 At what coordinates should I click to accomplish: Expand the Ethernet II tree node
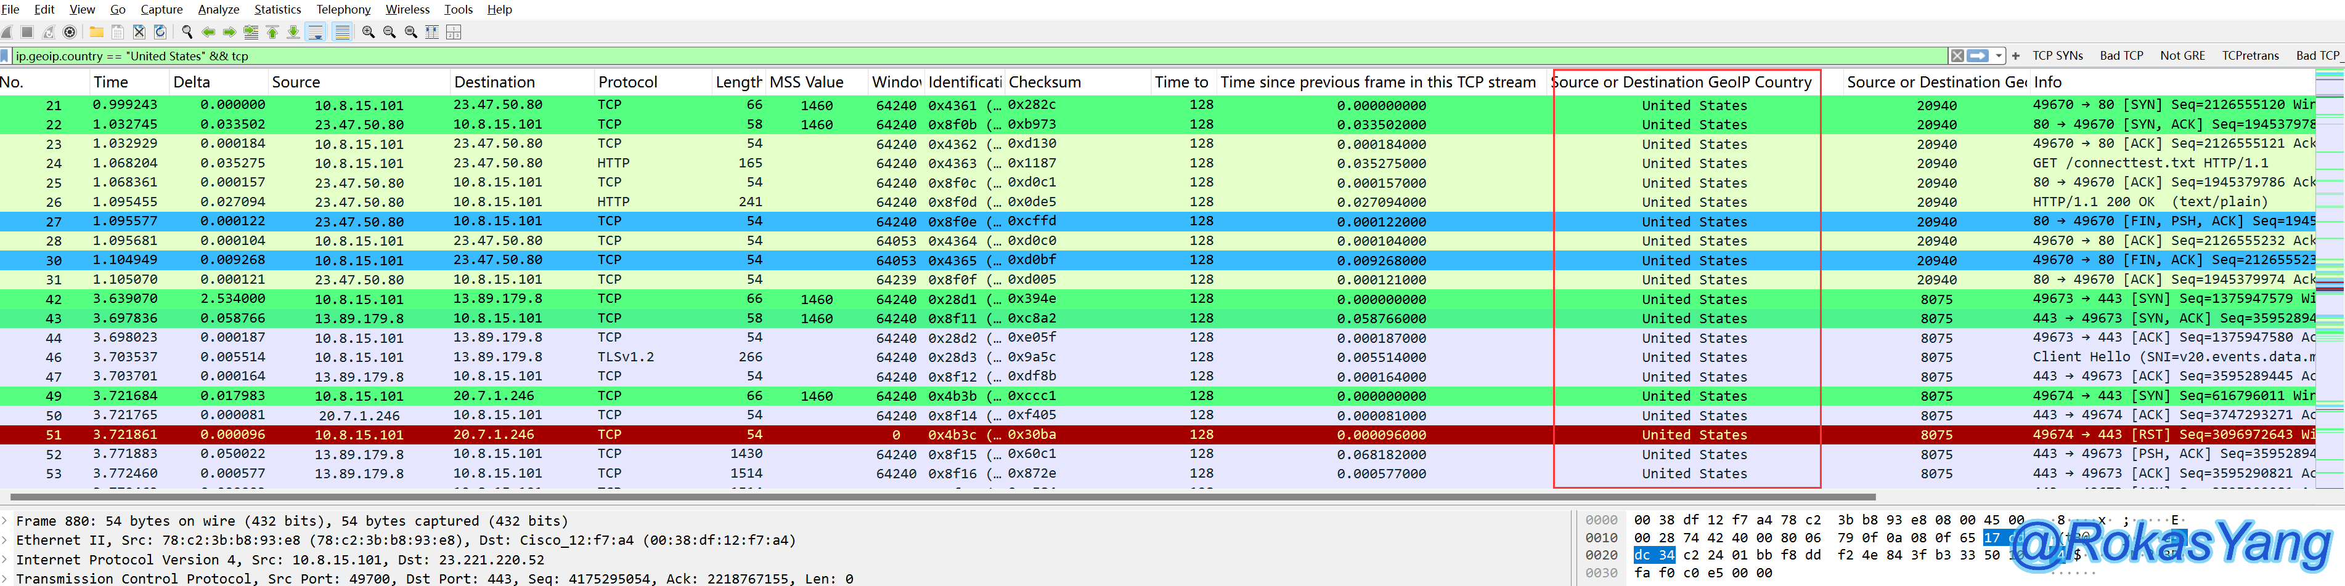click(6, 540)
